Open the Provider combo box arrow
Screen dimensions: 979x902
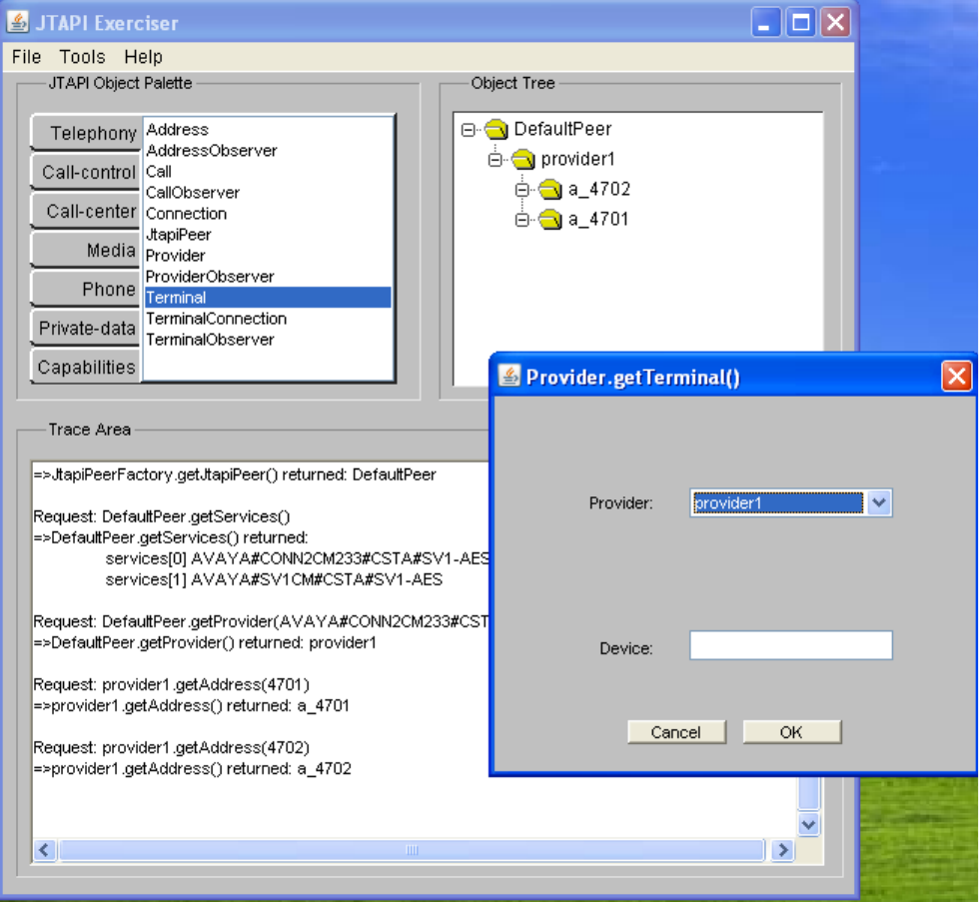878,502
